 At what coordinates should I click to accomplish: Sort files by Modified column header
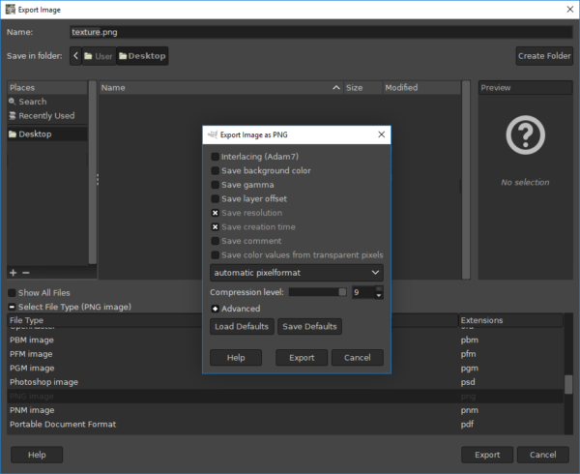tap(421, 88)
